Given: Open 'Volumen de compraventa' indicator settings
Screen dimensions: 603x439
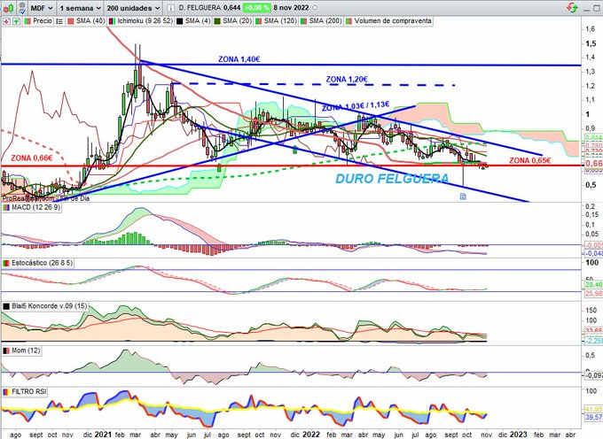Looking at the screenshot, I should point(393,20).
